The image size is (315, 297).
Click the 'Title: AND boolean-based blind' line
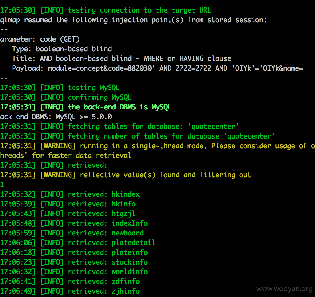coord(122,58)
